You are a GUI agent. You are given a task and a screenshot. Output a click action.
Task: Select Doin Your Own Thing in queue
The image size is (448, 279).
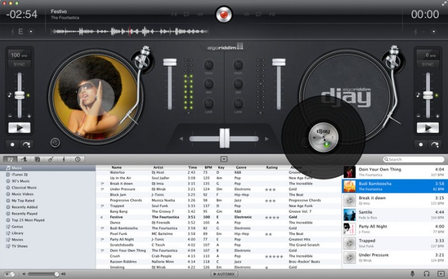point(395,172)
